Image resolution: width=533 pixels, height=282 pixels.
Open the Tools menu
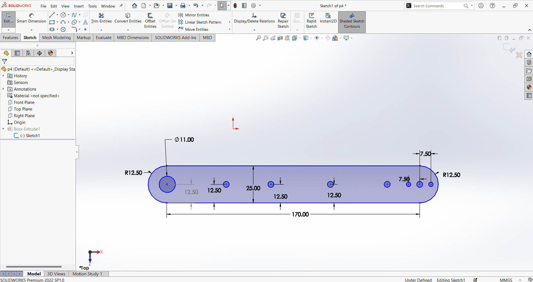coord(92,6)
